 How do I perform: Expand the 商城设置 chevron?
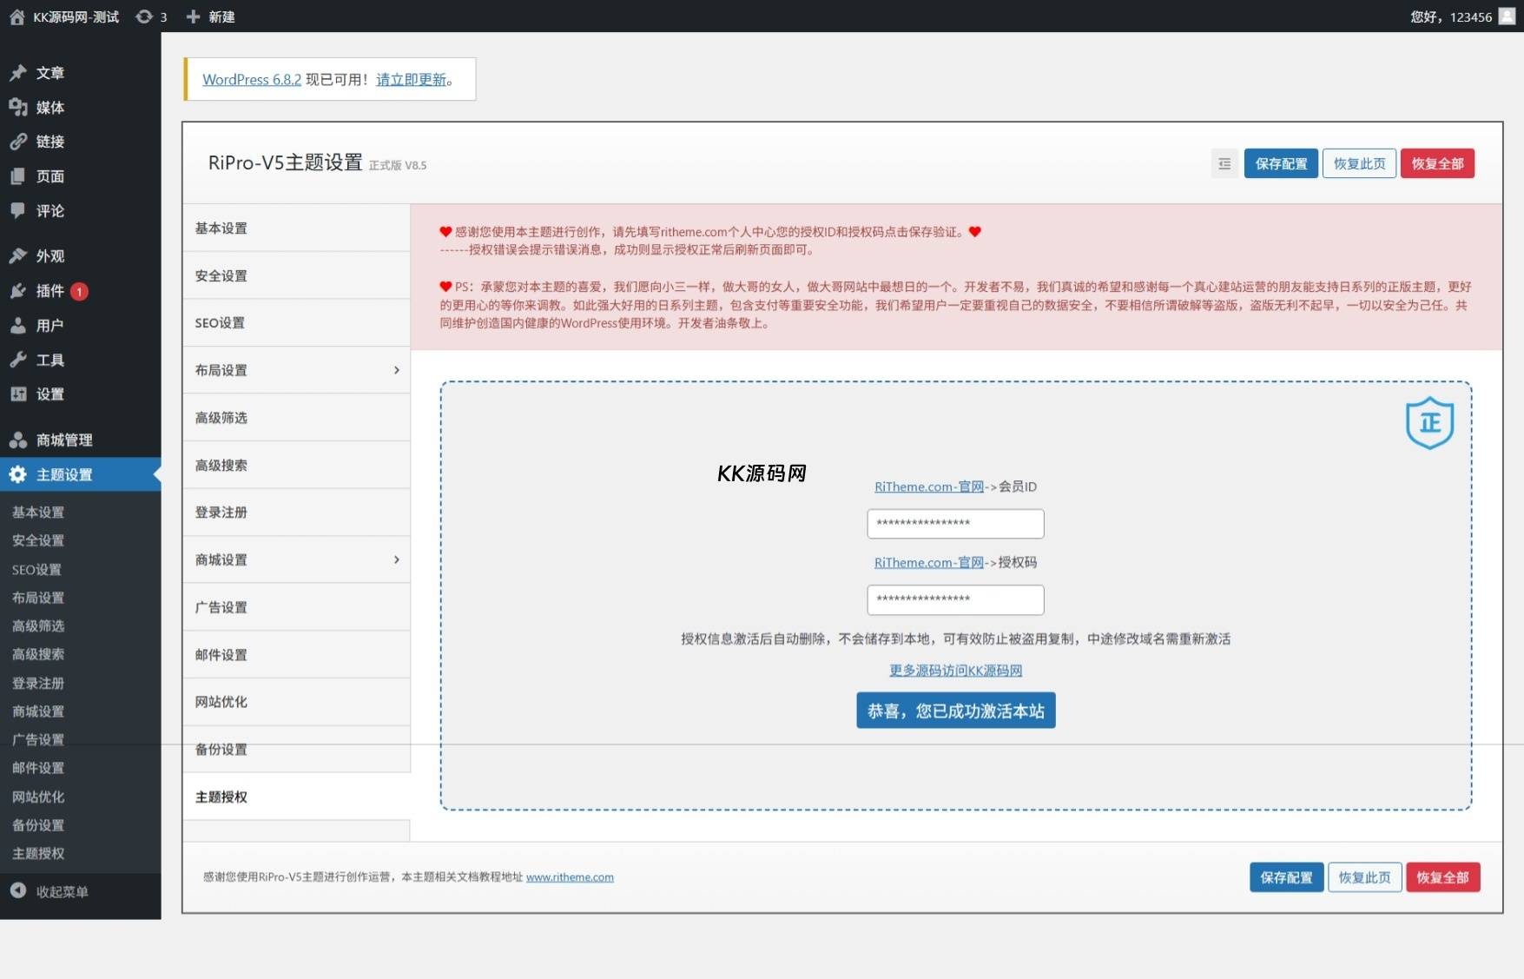coord(397,559)
